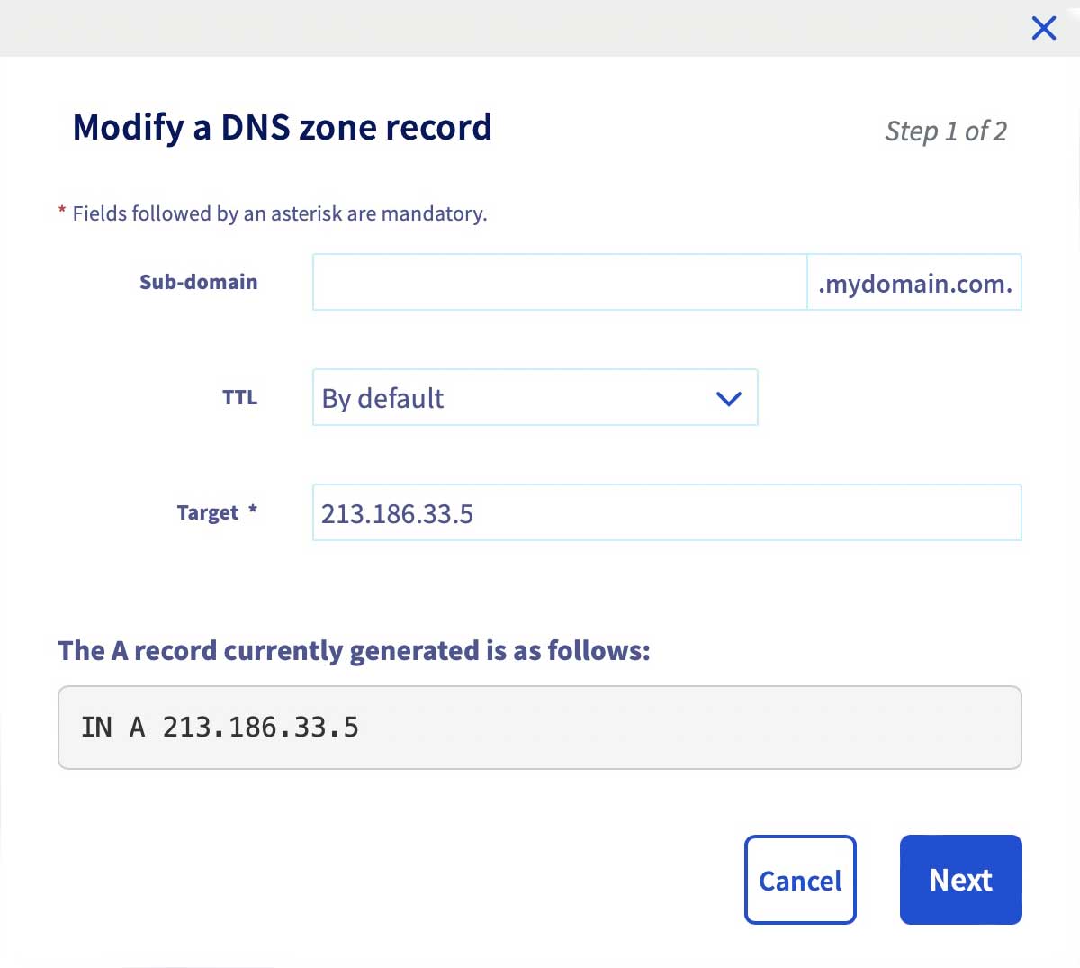
Task: Click the Target field label
Action: pos(208,513)
